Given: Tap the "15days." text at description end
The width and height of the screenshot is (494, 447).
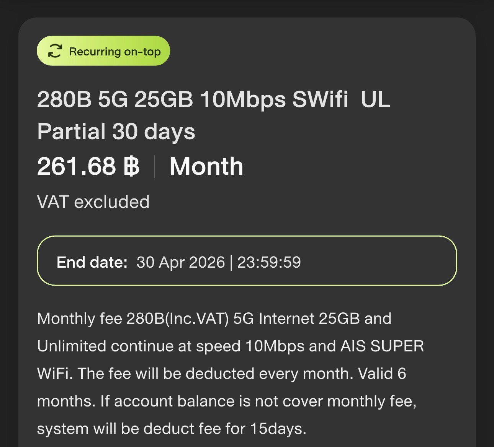Looking at the screenshot, I should (278, 429).
